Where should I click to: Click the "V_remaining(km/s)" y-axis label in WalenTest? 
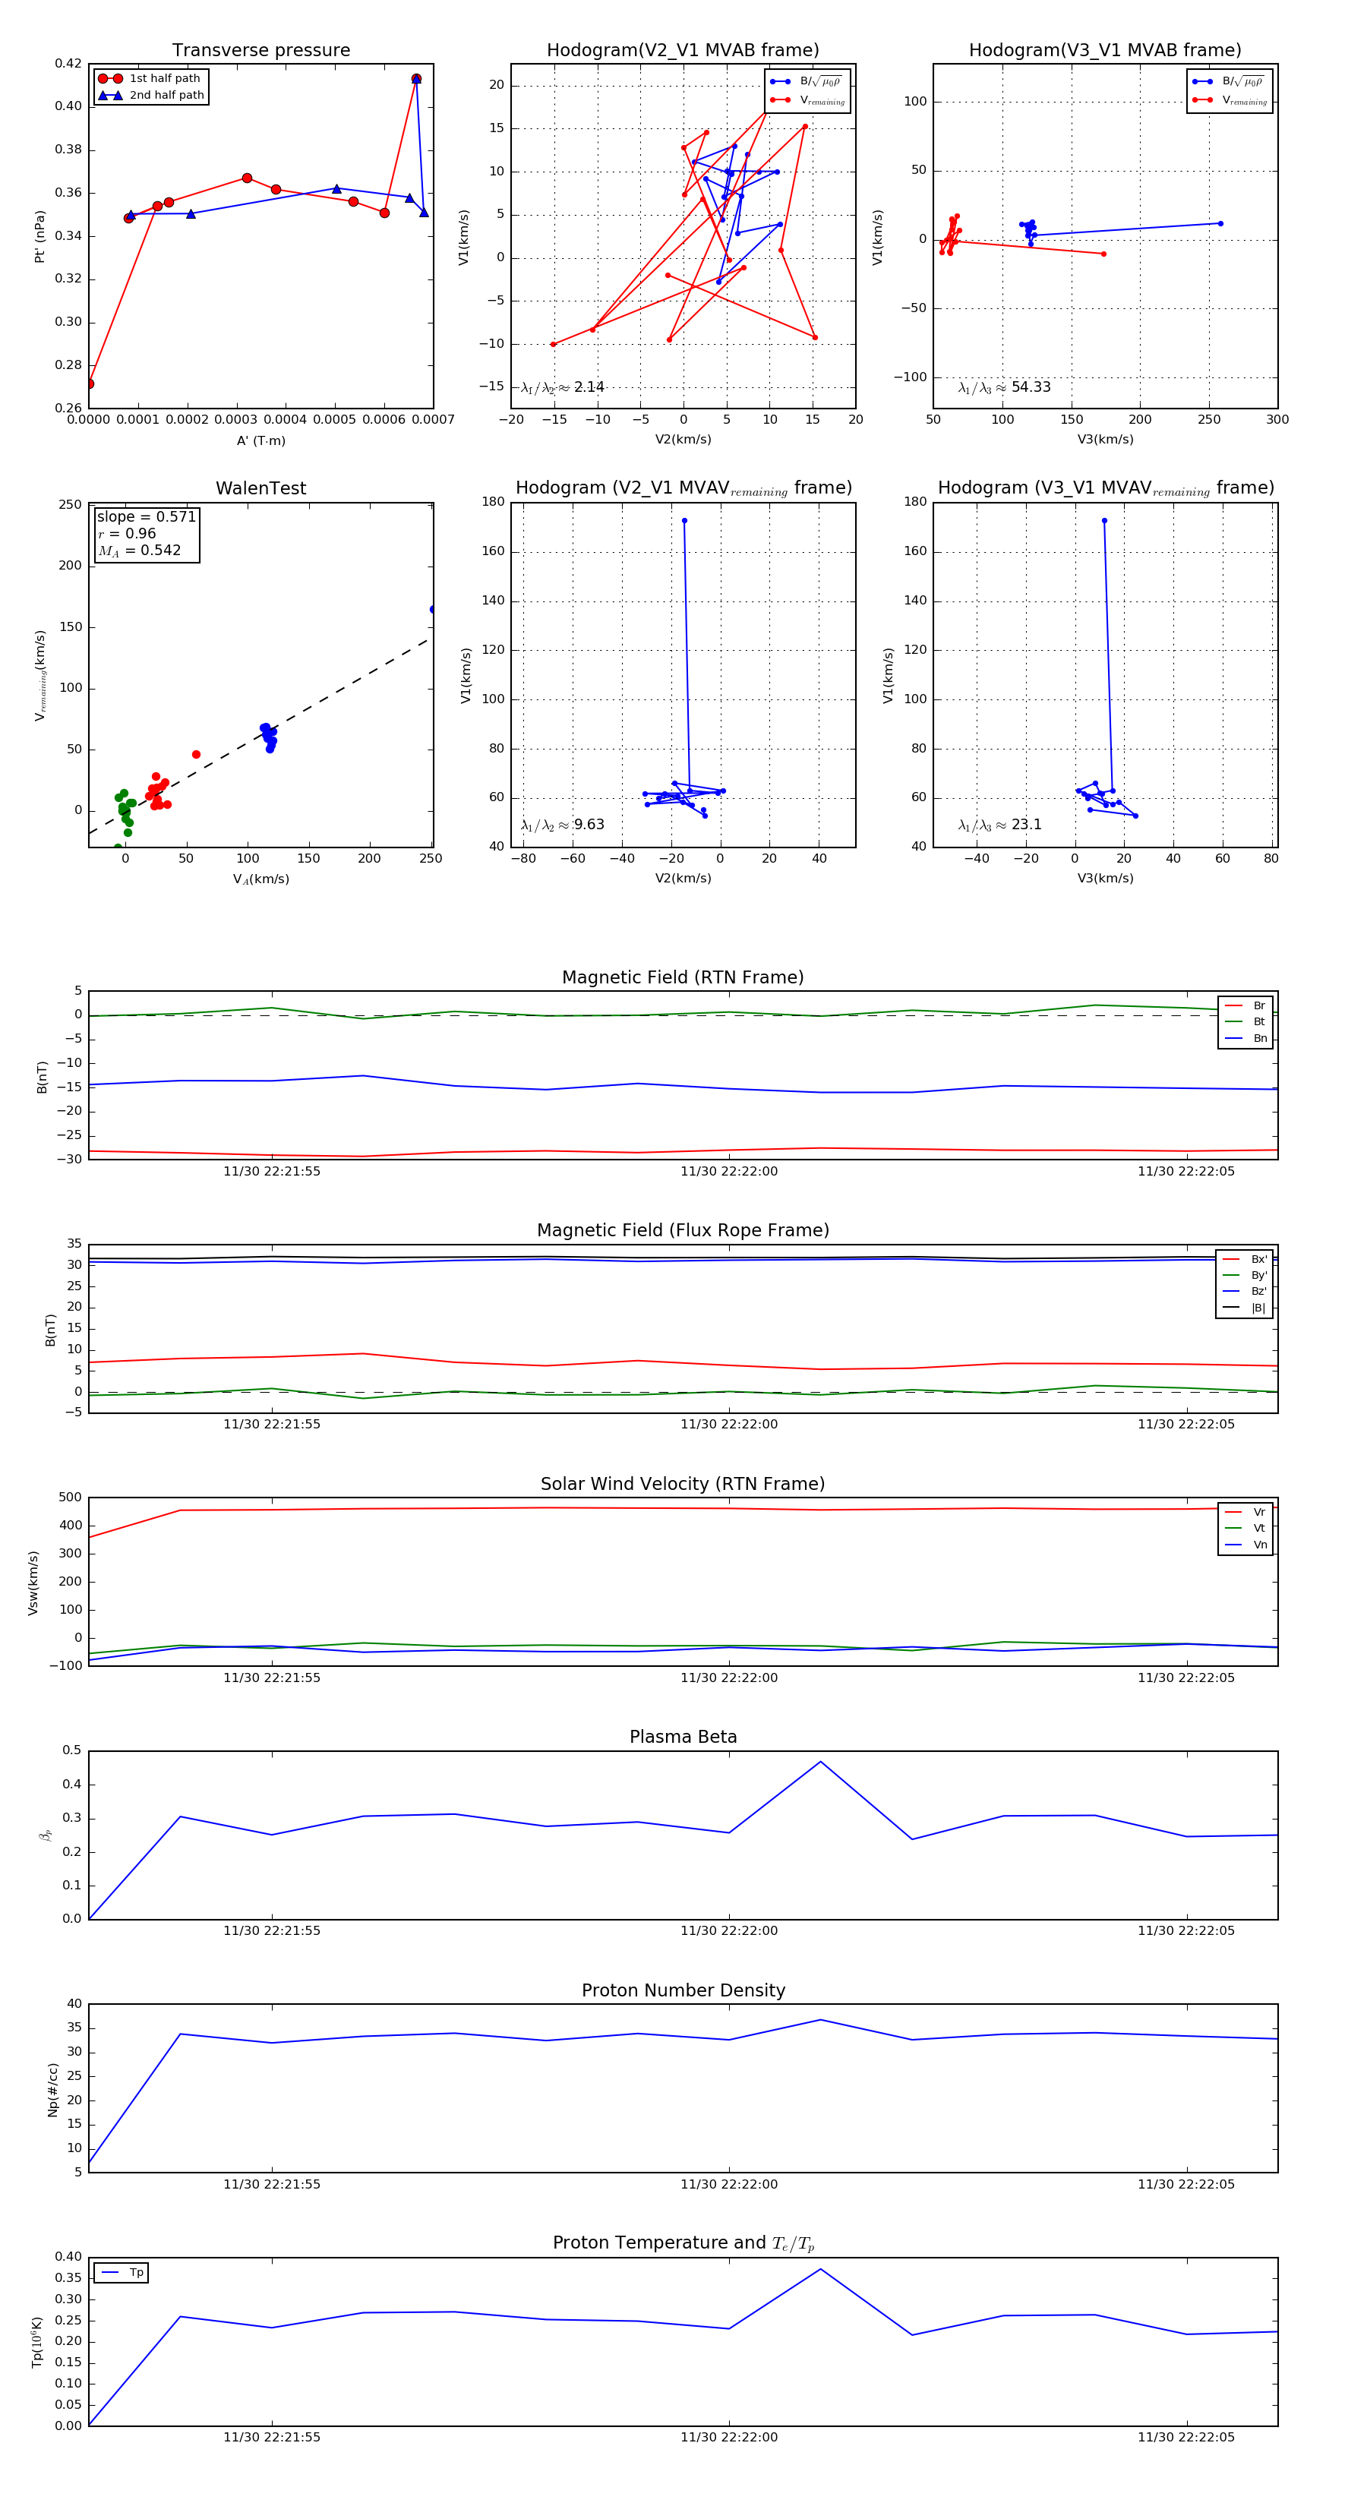pyautogui.click(x=40, y=675)
